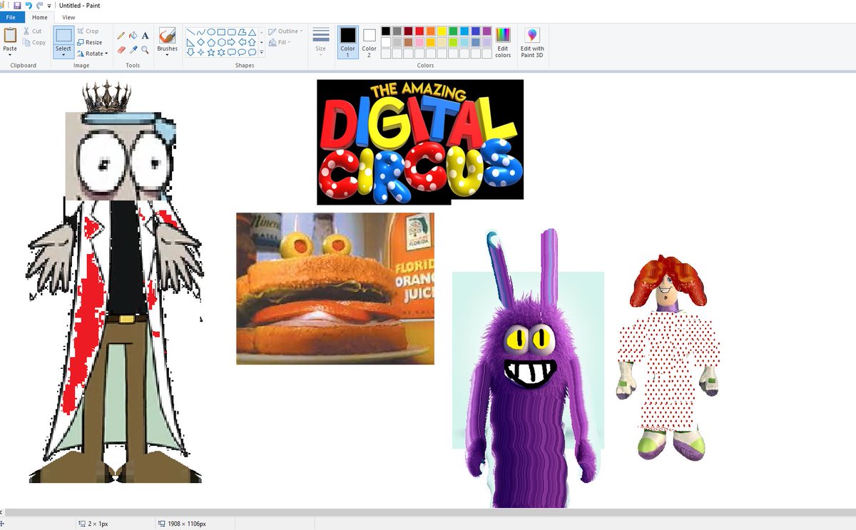This screenshot has height=530, width=856.
Task: Pick the yellow color swatch
Action: 442,31
